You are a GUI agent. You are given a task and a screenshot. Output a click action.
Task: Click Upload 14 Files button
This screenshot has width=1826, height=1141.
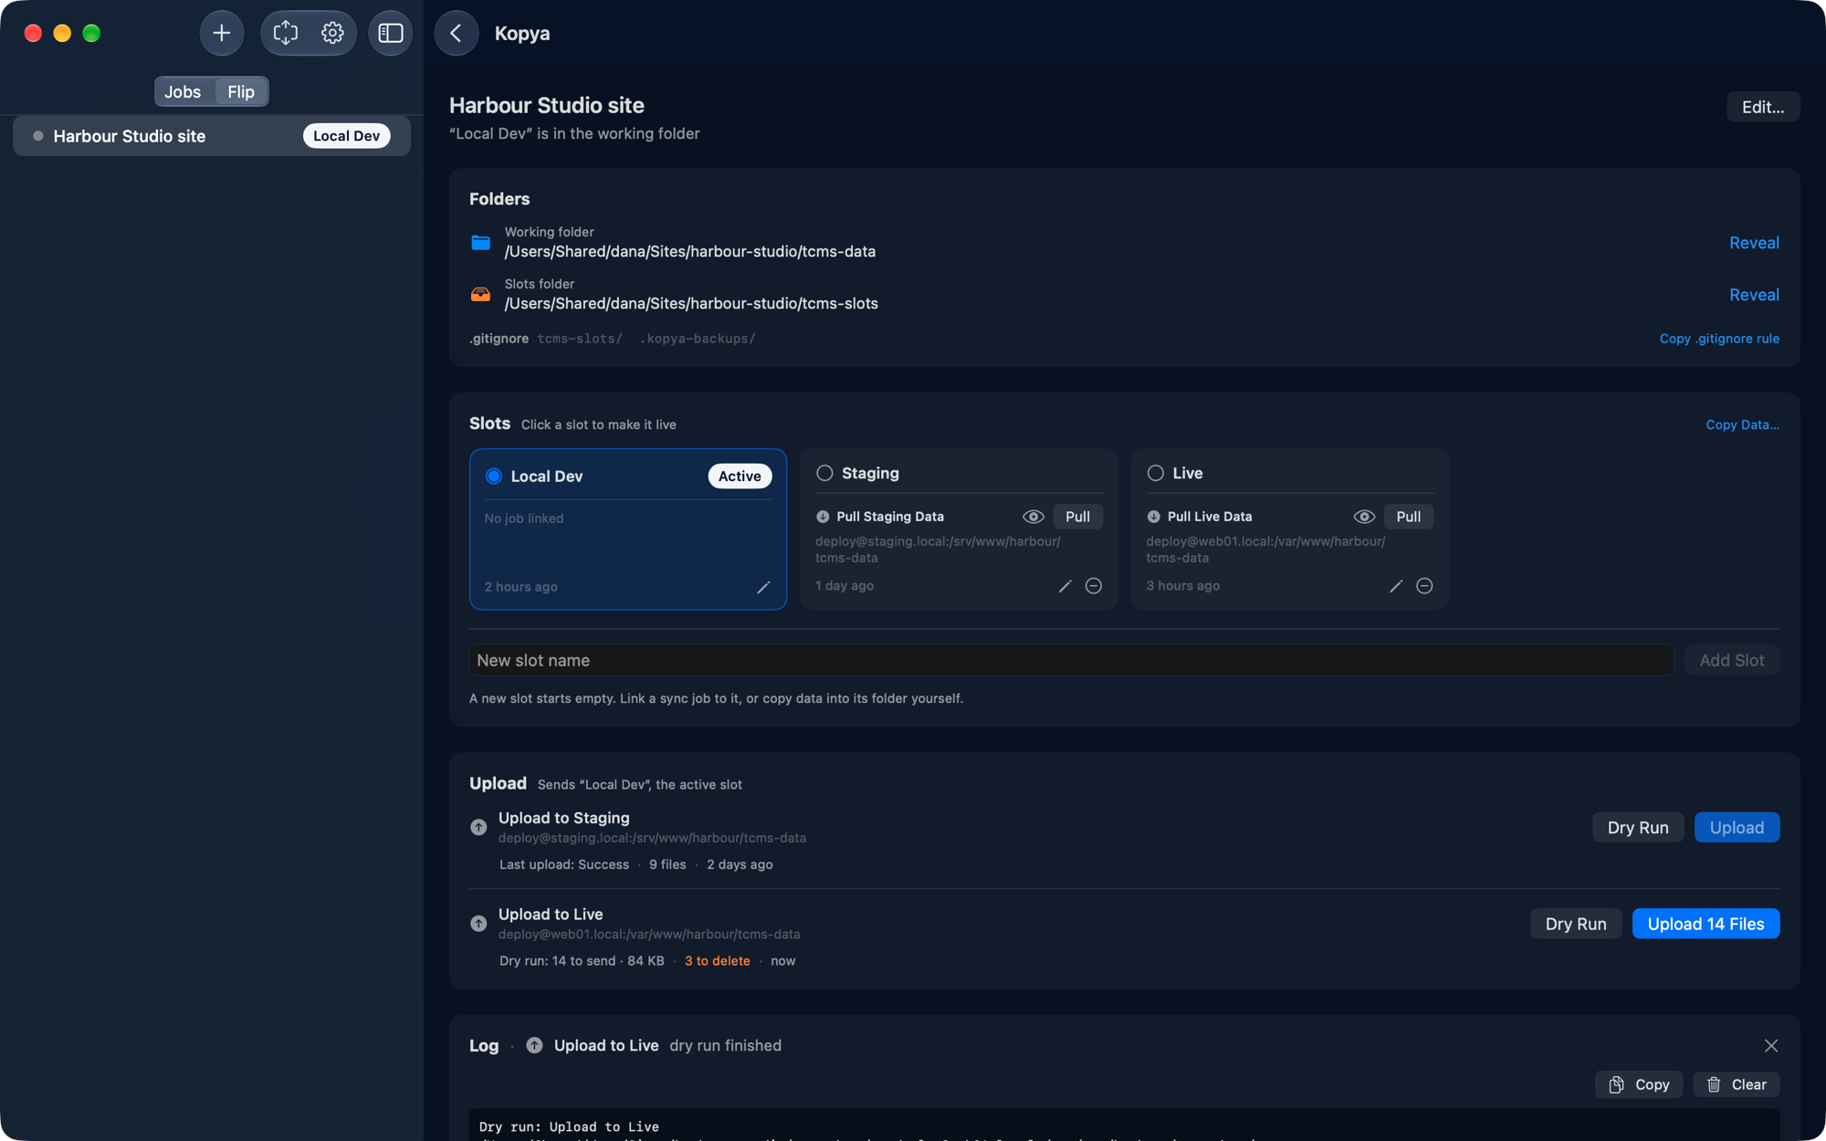[x=1705, y=924]
